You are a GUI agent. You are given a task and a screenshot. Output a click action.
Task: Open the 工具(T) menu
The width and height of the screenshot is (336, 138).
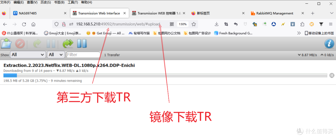tap(73, 2)
